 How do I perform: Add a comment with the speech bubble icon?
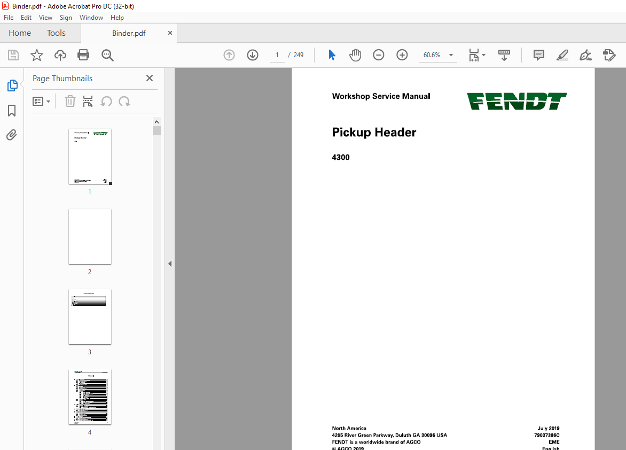pos(538,55)
